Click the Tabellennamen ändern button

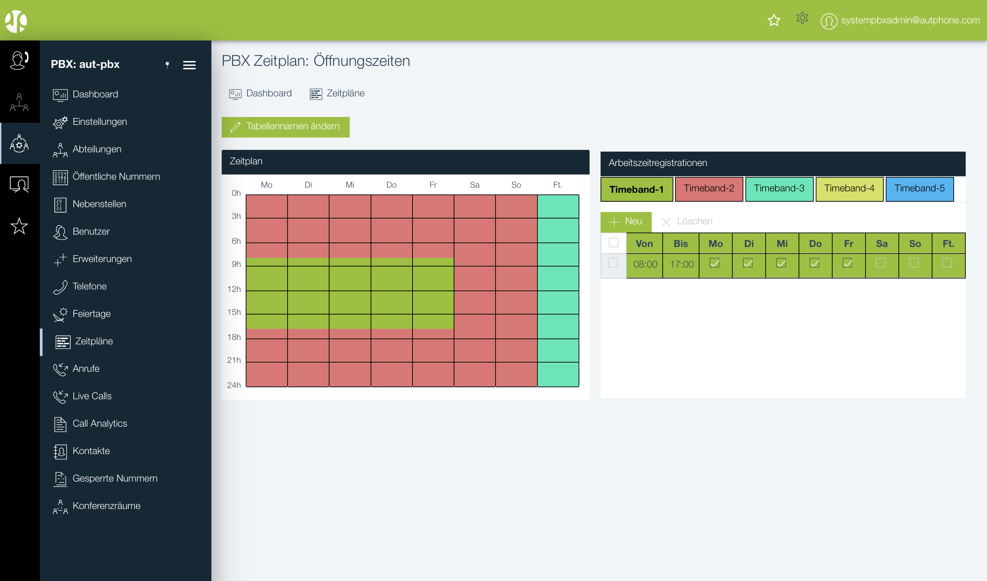[285, 127]
